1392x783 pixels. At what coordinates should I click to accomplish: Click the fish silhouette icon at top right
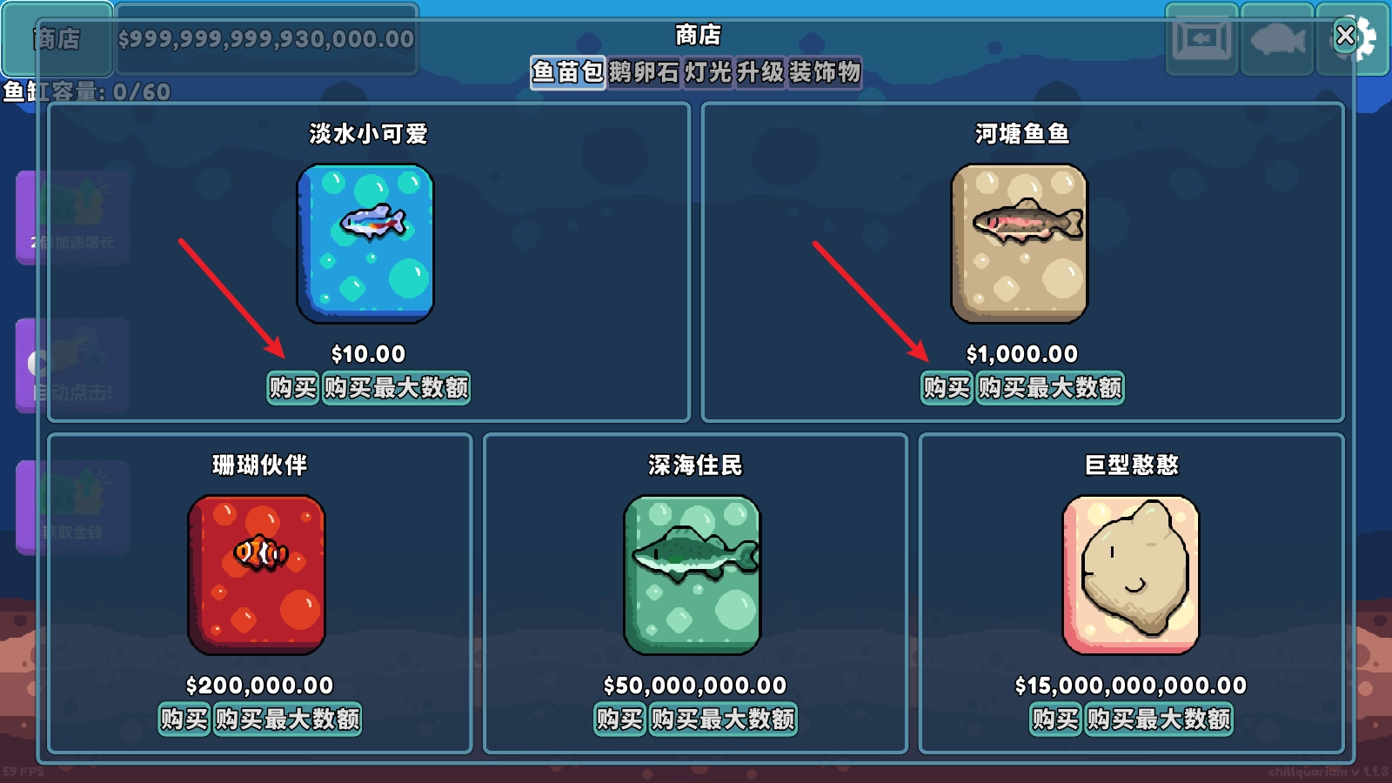1277,40
